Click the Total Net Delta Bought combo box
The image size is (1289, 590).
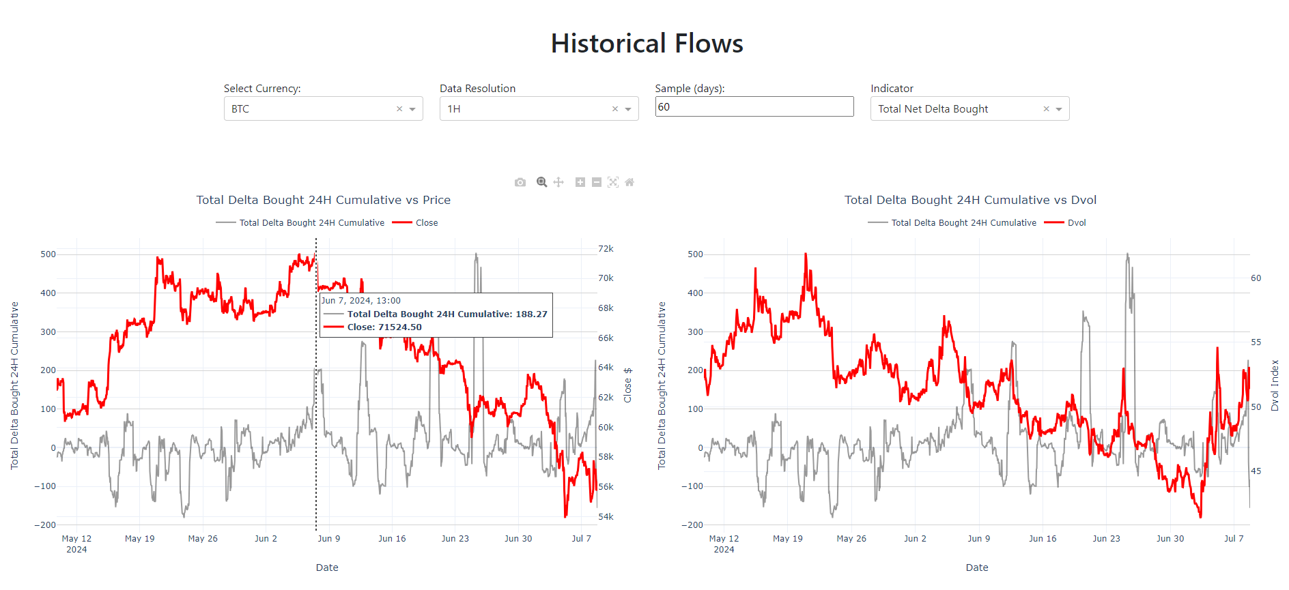pyautogui.click(x=970, y=108)
